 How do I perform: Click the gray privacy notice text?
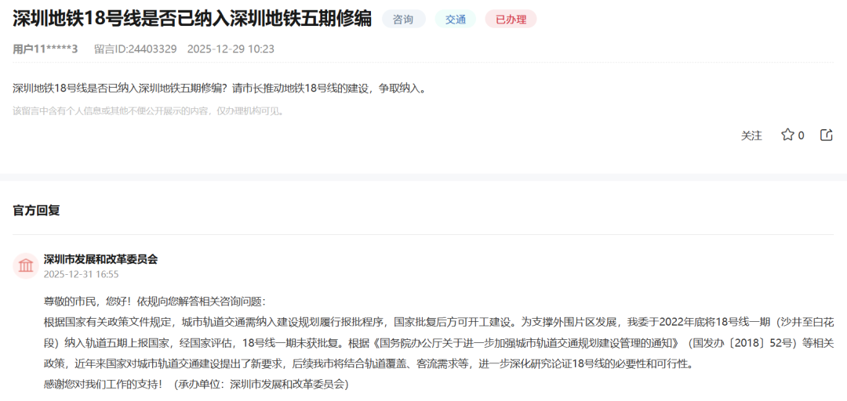[149, 110]
